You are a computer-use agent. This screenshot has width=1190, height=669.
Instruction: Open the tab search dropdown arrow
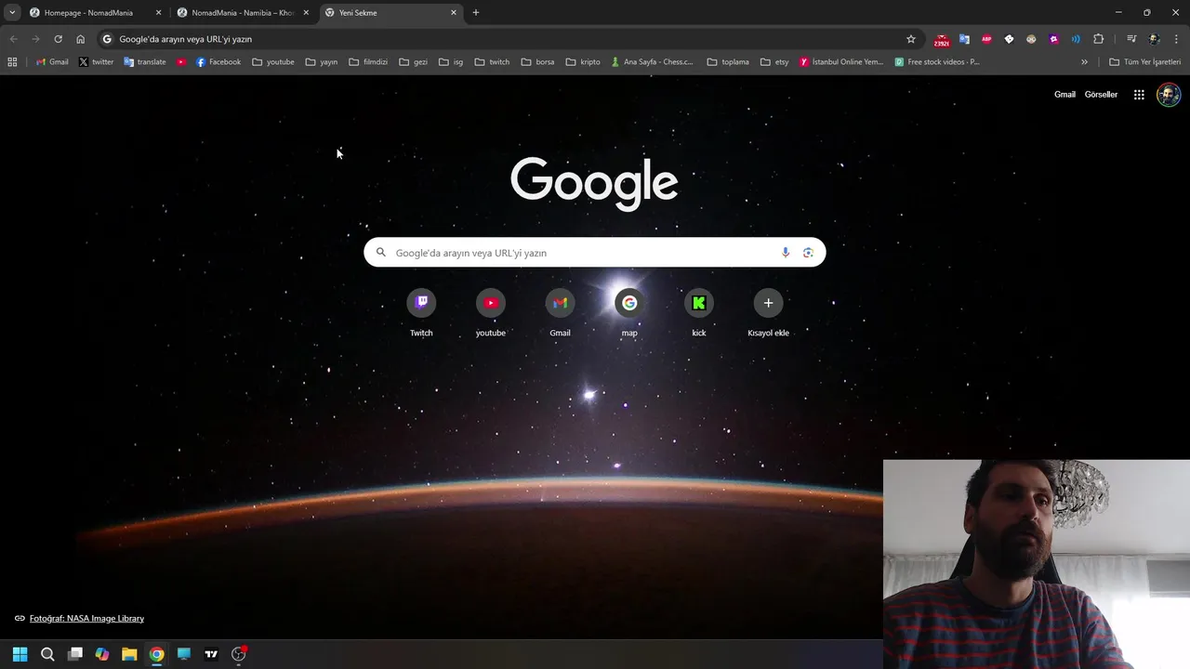pyautogui.click(x=12, y=13)
